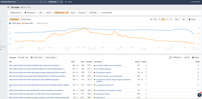Open Value filter dropdown
This screenshot has width=202, height=99.
tap(73, 13)
